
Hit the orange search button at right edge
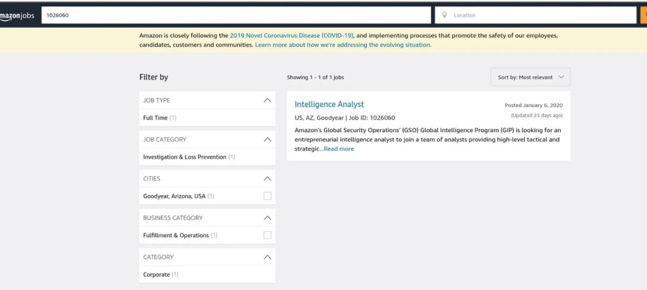pos(644,15)
